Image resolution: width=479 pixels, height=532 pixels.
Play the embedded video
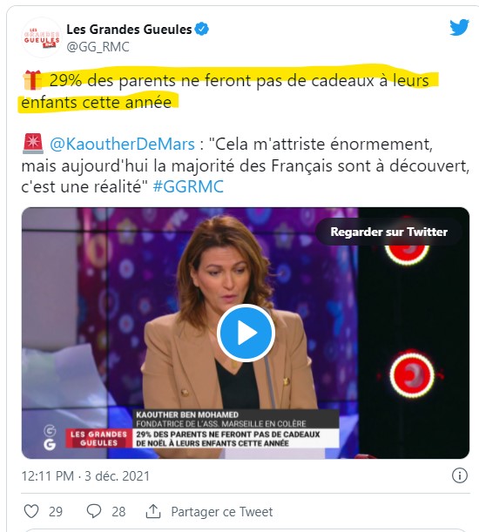[246, 333]
